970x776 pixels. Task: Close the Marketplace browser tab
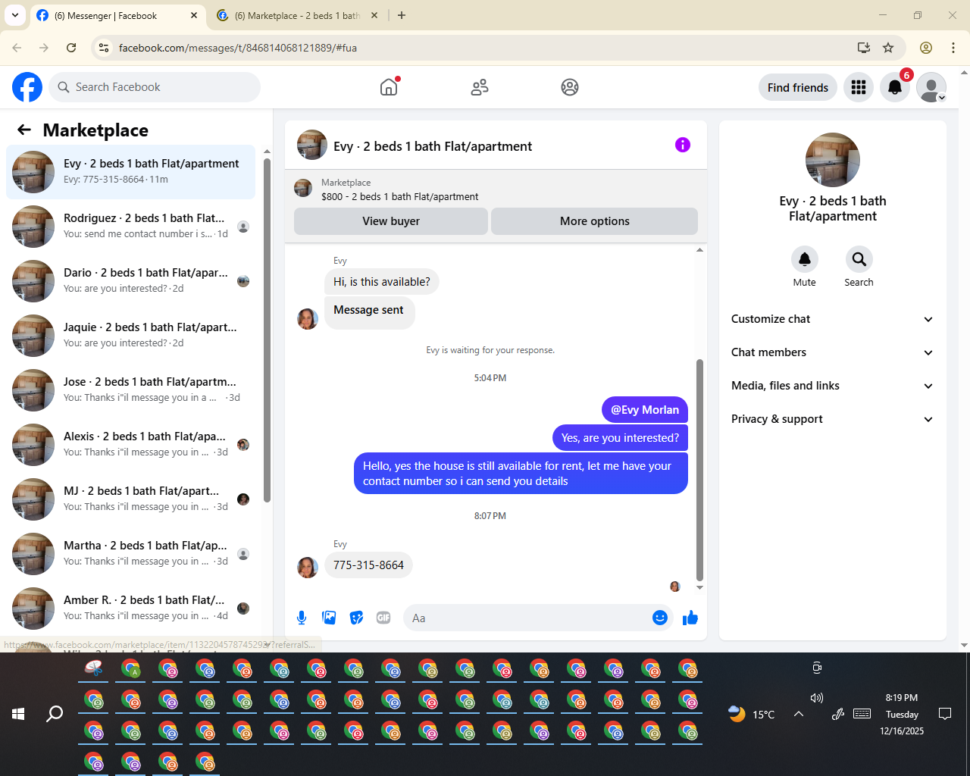[x=374, y=15]
